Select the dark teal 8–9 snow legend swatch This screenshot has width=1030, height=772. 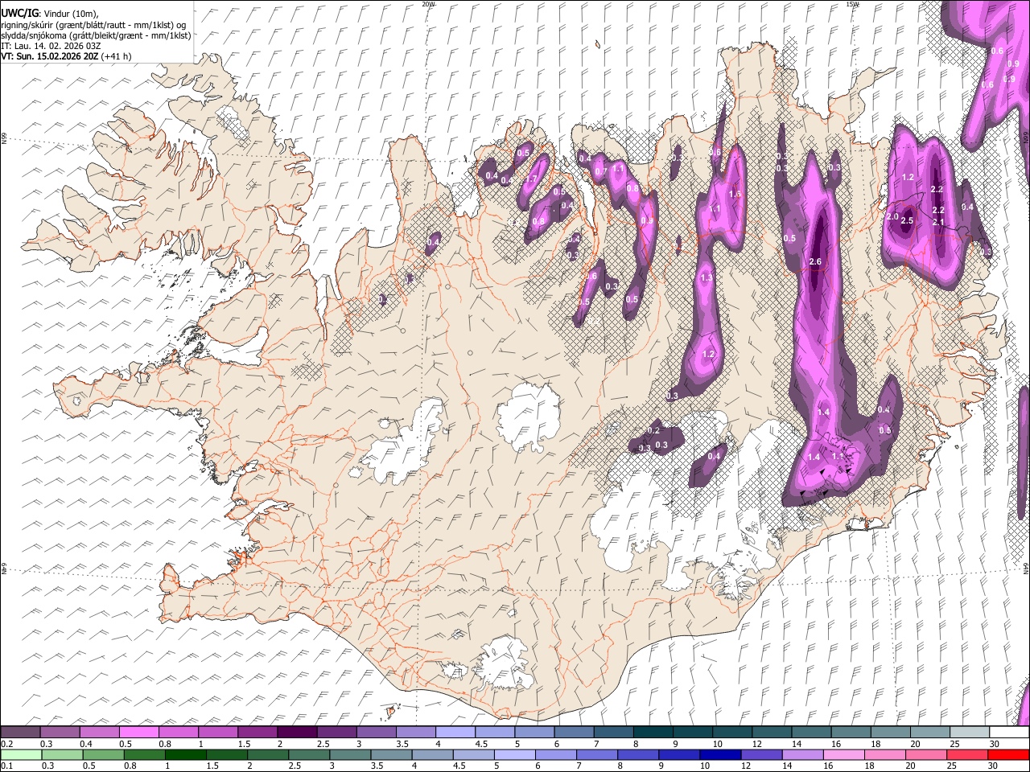point(653,733)
